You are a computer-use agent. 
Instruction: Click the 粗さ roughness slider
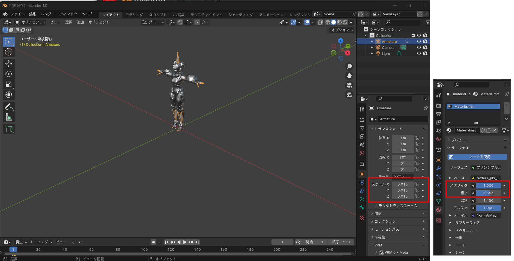[488, 193]
